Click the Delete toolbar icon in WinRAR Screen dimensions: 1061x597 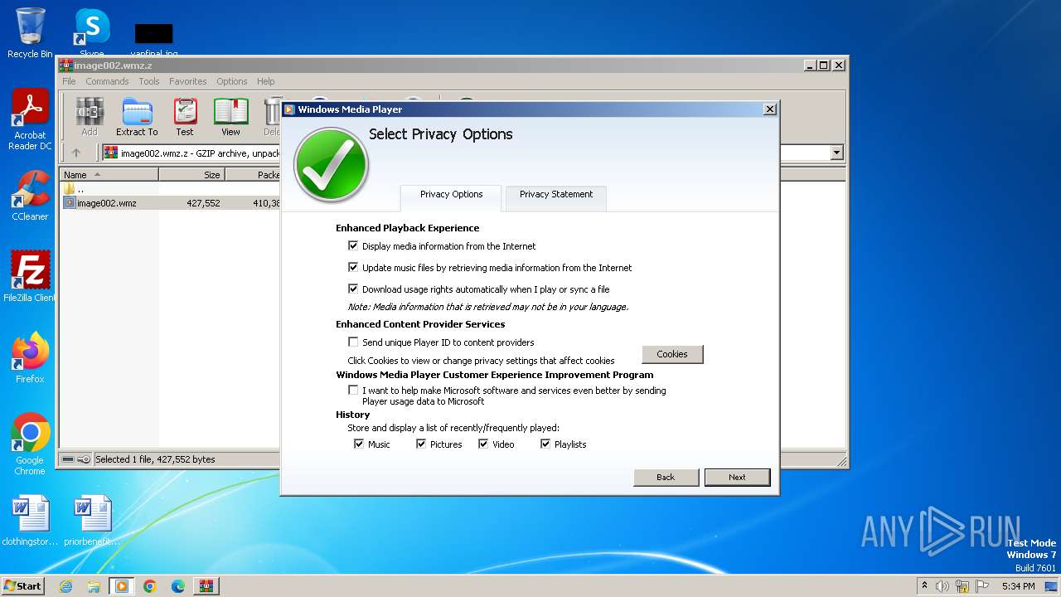coord(272,116)
